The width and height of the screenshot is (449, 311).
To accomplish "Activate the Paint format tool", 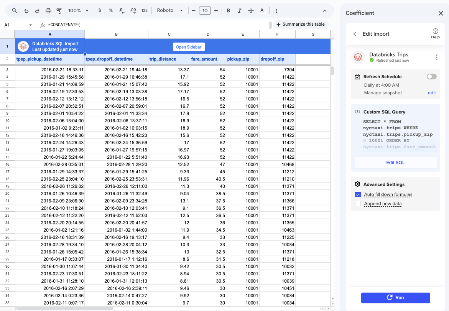I will [x=59, y=10].
